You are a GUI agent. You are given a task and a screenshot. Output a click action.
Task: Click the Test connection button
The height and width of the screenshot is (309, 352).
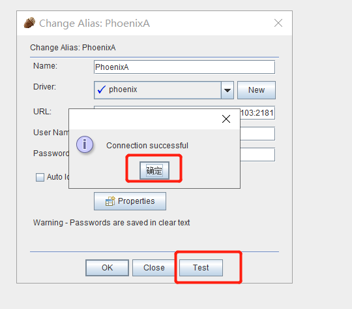[201, 268]
